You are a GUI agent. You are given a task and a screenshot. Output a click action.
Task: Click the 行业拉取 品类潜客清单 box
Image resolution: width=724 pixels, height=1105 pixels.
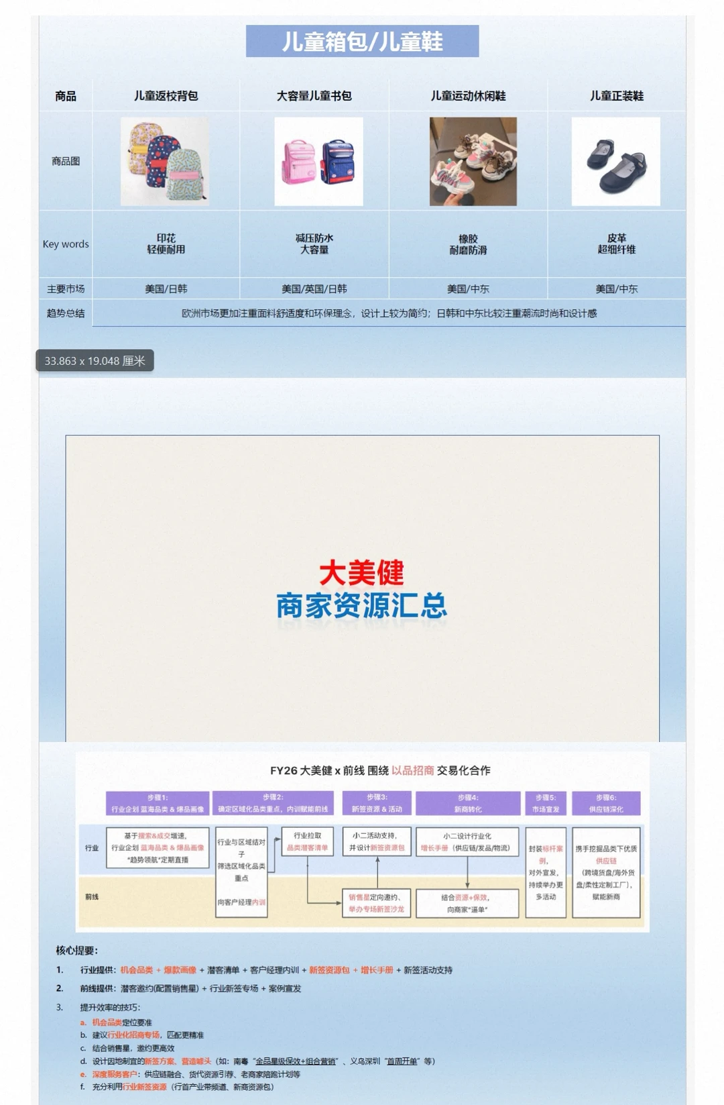pyautogui.click(x=308, y=841)
